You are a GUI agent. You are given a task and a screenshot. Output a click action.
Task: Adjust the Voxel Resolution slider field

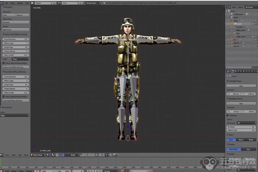(x=15, y=39)
